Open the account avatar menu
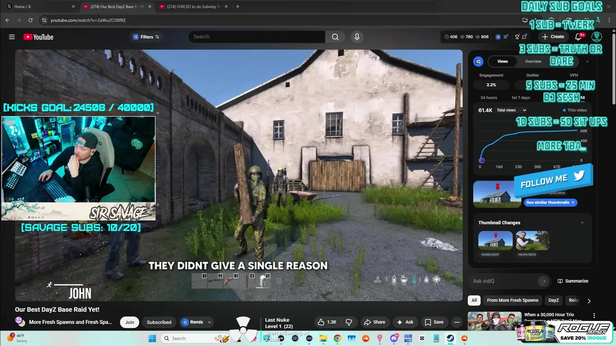Image resolution: width=616 pixels, height=346 pixels. point(597,37)
